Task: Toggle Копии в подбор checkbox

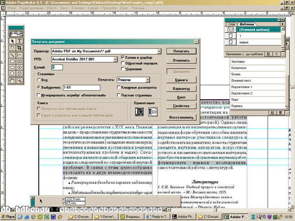Action: coord(123,58)
